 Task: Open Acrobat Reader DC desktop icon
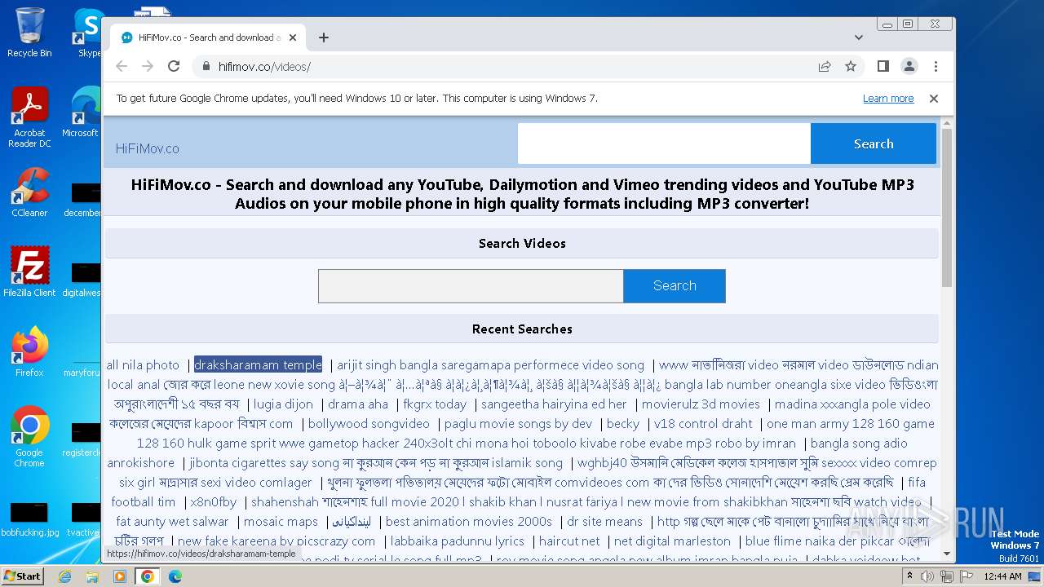pyautogui.click(x=29, y=117)
